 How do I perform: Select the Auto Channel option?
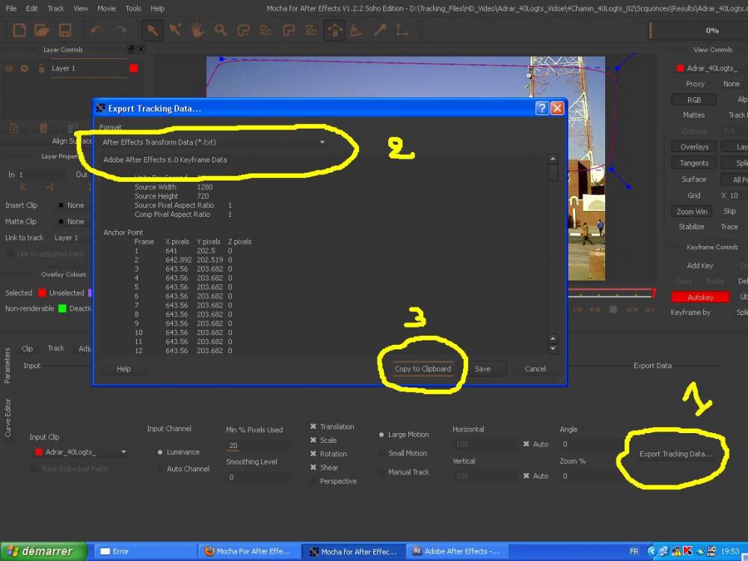[x=160, y=469]
